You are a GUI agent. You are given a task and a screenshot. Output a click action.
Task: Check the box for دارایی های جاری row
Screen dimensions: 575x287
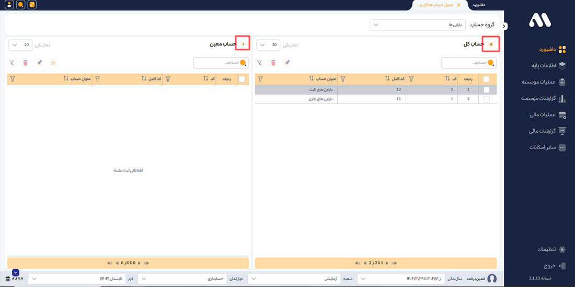click(486, 99)
